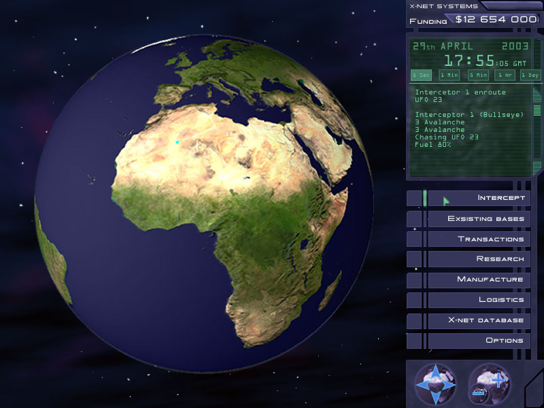Viewport: 544px width, 408px height.
Task: Open the Transactions screen
Action: (x=479, y=239)
